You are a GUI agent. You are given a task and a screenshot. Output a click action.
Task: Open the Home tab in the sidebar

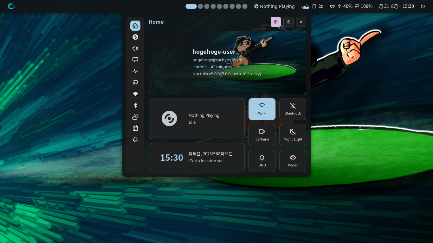(135, 26)
